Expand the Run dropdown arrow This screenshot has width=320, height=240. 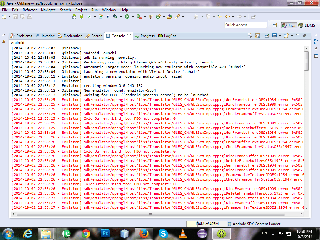pos(133,17)
